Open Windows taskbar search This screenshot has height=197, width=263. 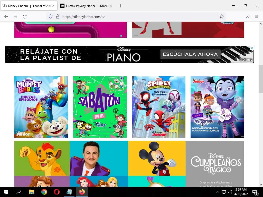18,192
